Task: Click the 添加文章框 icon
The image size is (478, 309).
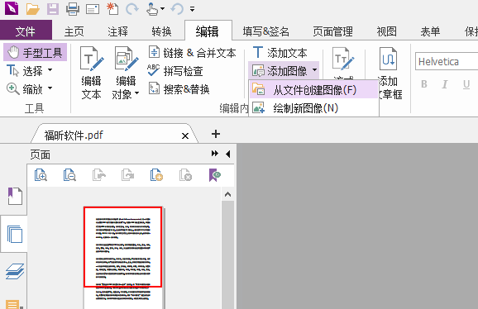Action: [388, 59]
